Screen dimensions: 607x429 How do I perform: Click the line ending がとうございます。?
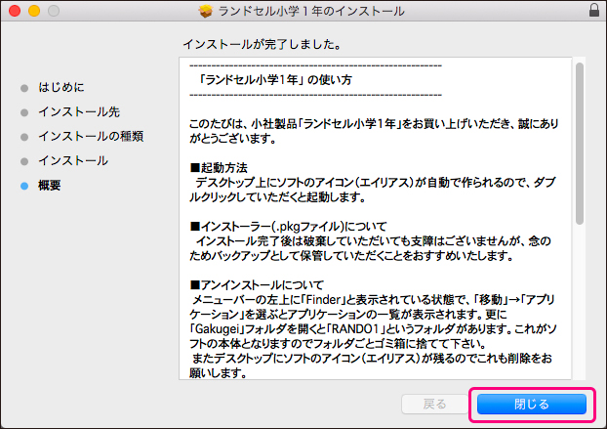(x=232, y=139)
